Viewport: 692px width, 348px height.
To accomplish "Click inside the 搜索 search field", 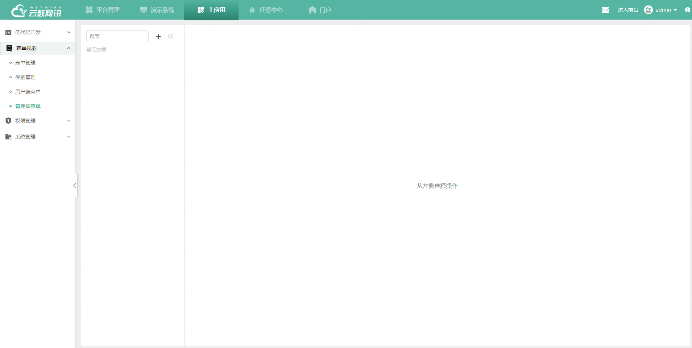I will pos(117,36).
